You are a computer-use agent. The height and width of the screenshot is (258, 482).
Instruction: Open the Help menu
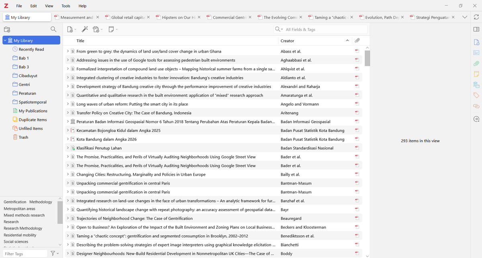pos(82,6)
